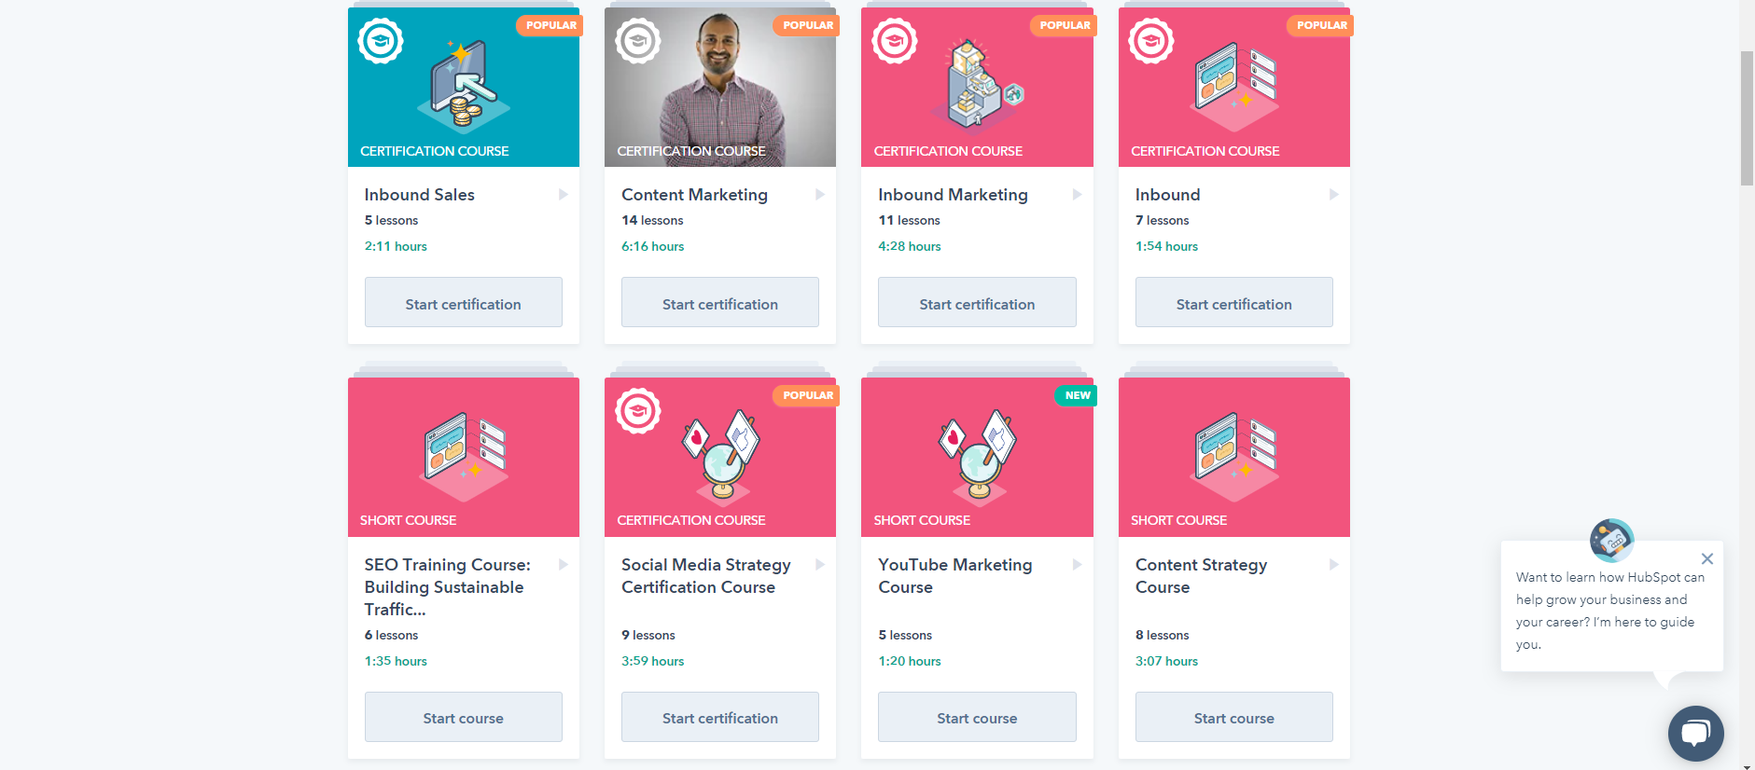The image size is (1755, 770).
Task: Expand SEO Training Course arrow
Action: click(564, 565)
